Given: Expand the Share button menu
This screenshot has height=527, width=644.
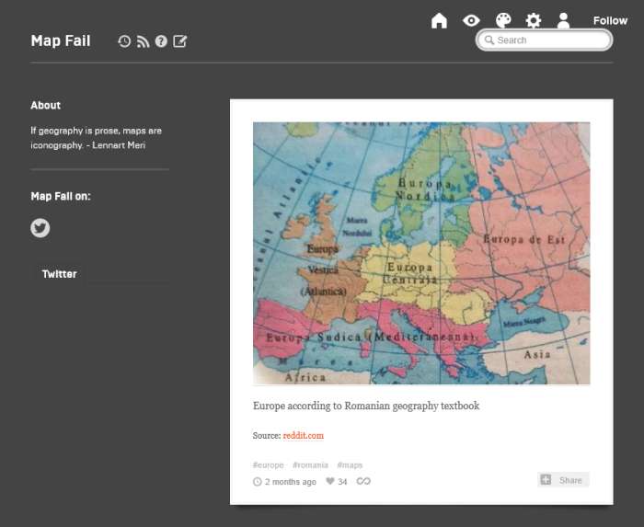Looking at the screenshot, I should (563, 480).
